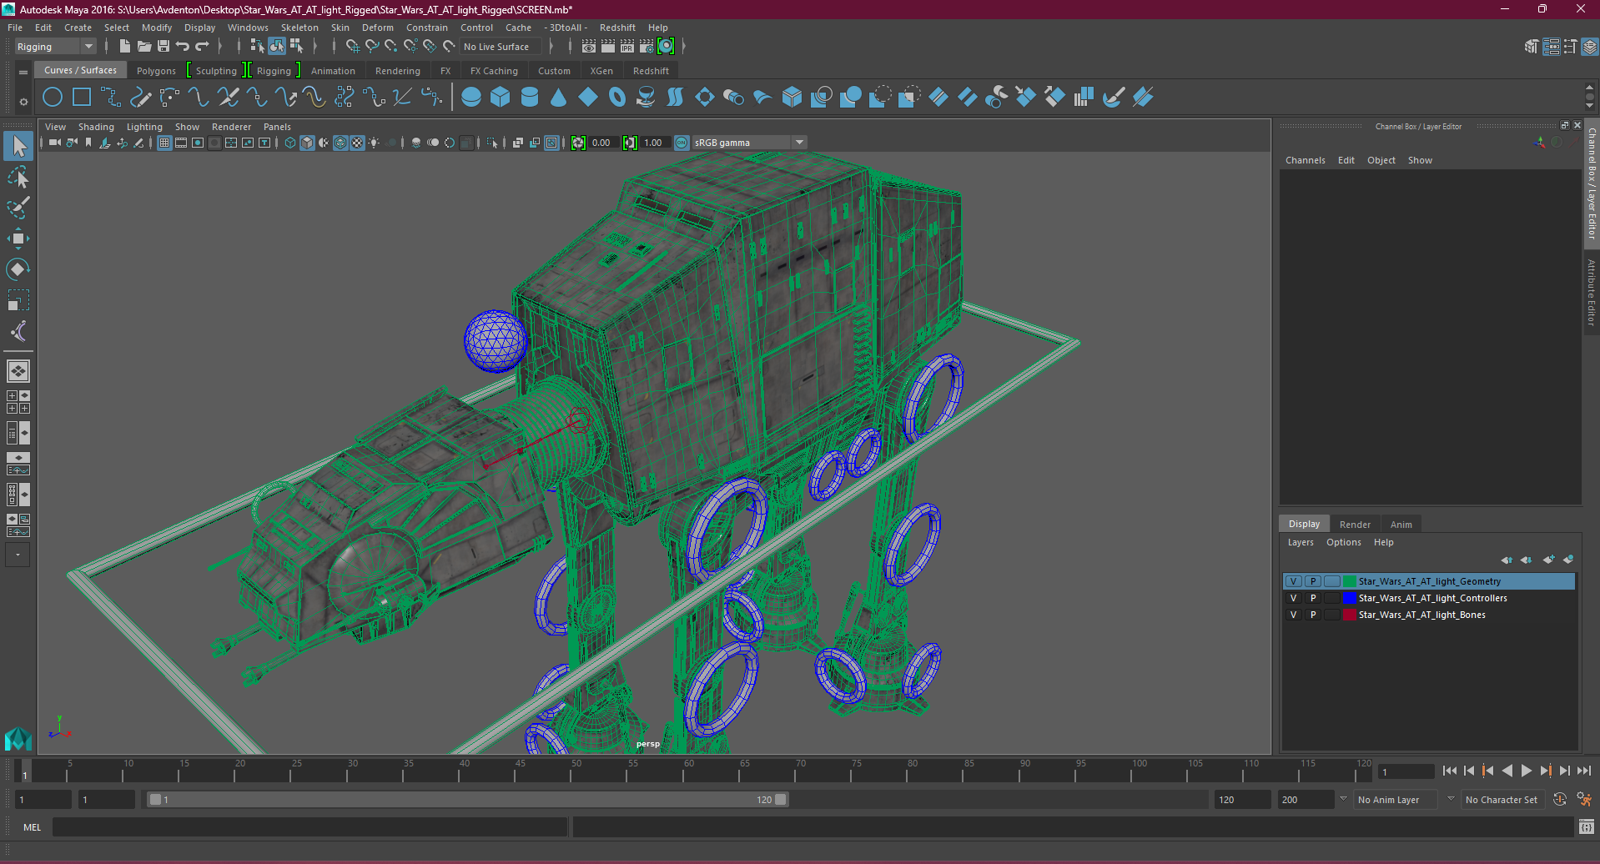1600x864 pixels.
Task: Open the Render Settings icon
Action: [647, 47]
